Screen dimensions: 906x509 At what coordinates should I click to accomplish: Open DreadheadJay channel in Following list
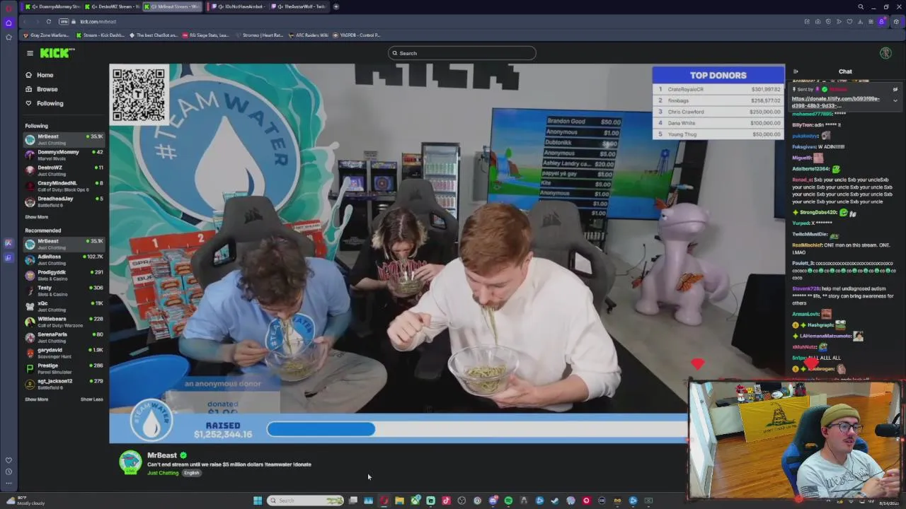[64, 201]
